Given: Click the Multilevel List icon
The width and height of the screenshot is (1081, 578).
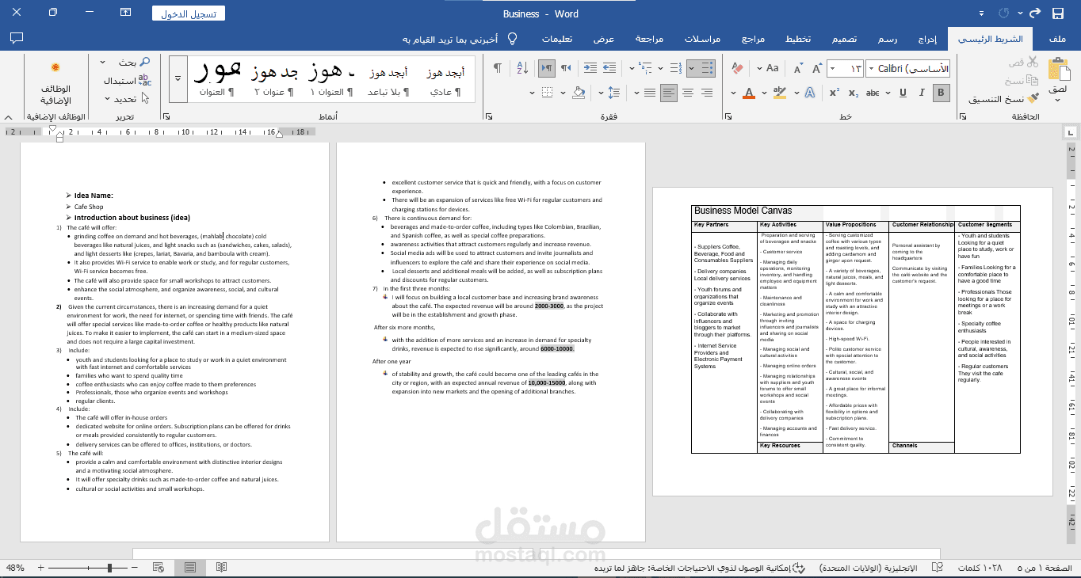Looking at the screenshot, I should tap(644, 69).
